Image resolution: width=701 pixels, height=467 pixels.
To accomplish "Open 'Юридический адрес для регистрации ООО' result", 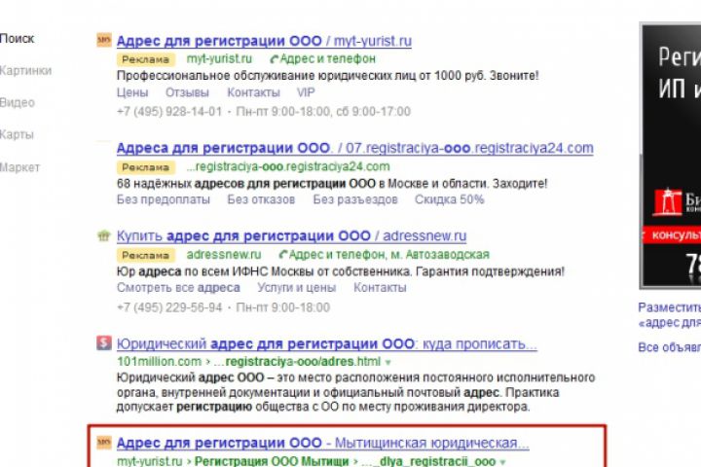I will [x=327, y=343].
